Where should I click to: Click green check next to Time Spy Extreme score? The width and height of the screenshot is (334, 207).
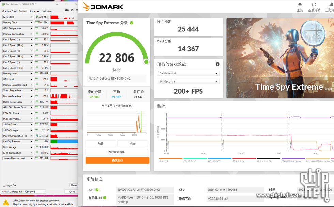pos(132,23)
